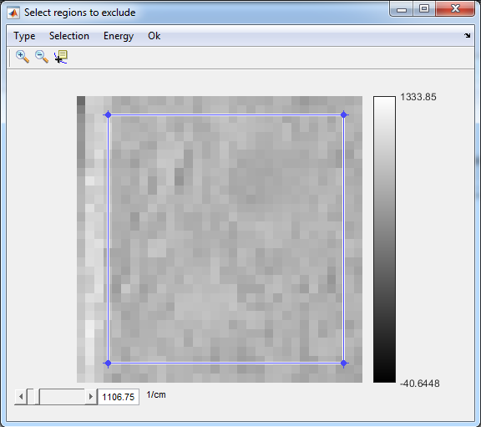Click bottom-right blue vertex of selection rectangle
Screen dimensions: 481x427
pyautogui.click(x=343, y=363)
